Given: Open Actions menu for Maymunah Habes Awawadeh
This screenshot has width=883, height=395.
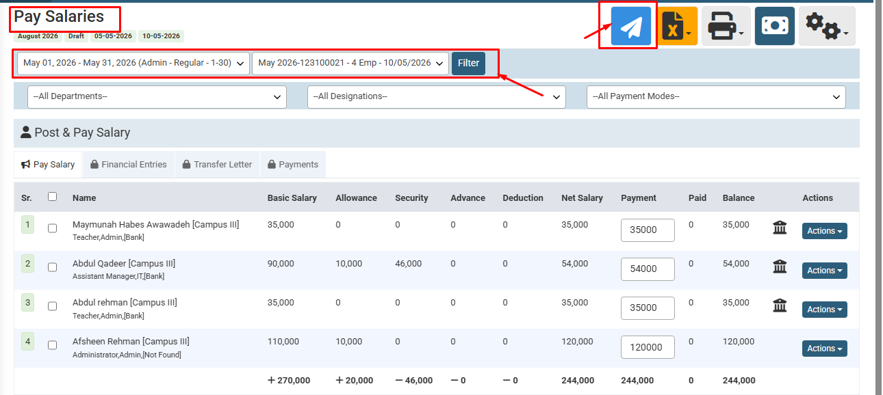Looking at the screenshot, I should coord(824,231).
